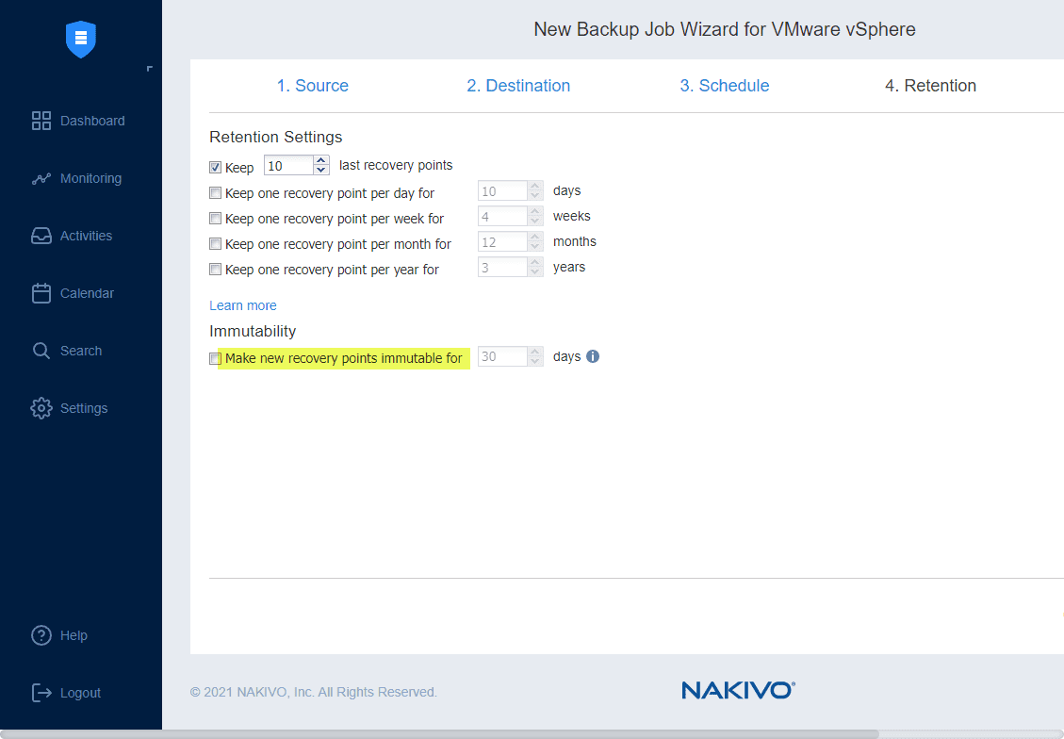Screen dimensions: 1064x739
Task: Click "Retention Settings" heading
Action: pos(275,137)
